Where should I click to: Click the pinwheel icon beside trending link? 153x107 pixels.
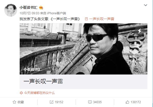[x=21, y=93]
